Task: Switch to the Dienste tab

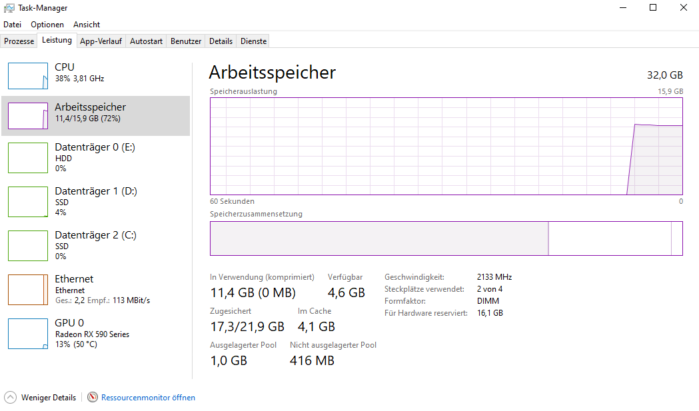Action: coord(253,41)
